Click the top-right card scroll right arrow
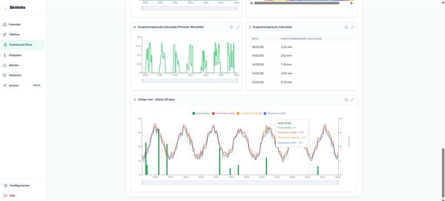This screenshot has width=445, height=201. pos(352,3)
